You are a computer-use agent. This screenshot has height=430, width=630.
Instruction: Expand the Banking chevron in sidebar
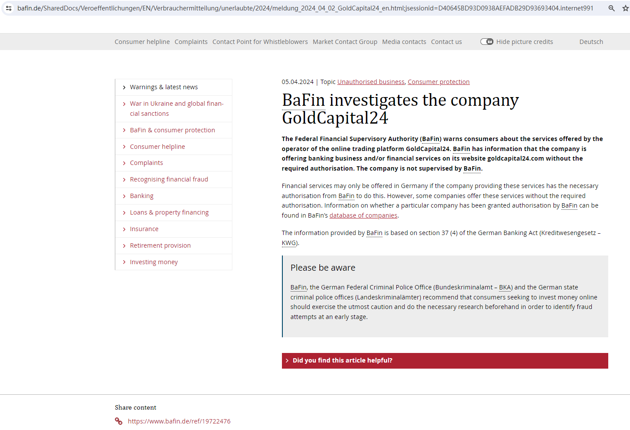(x=124, y=196)
